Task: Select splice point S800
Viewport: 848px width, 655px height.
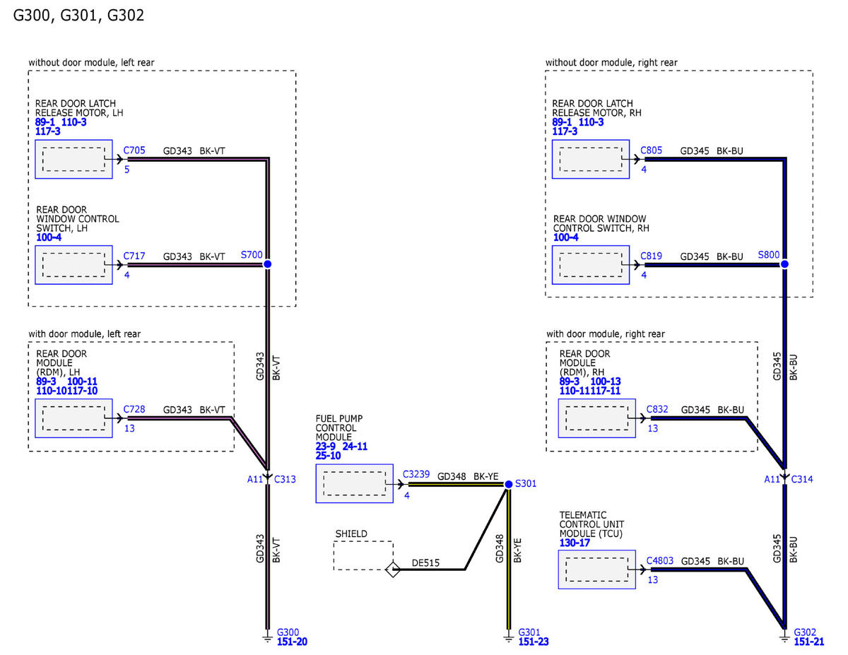Action: point(784,263)
